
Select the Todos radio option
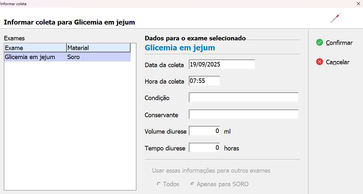[x=159, y=184]
